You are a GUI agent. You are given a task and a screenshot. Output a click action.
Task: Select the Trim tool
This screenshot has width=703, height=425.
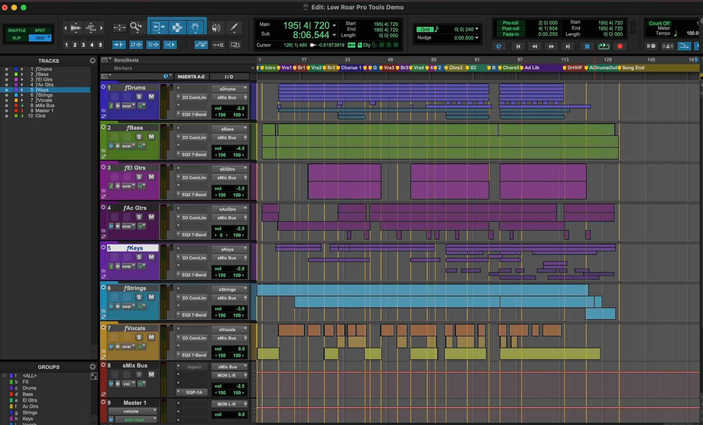(x=159, y=27)
